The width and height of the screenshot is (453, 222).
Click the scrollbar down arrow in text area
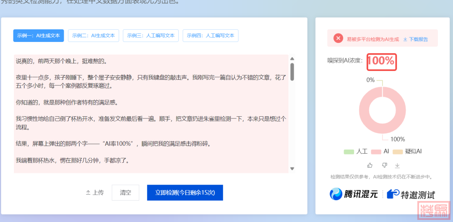coord(292,169)
